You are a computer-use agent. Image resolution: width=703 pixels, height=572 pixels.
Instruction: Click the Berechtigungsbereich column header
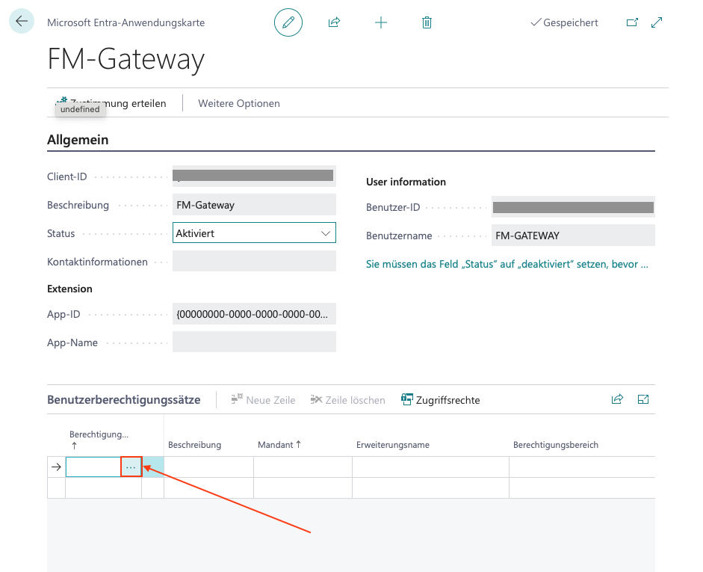(x=556, y=445)
